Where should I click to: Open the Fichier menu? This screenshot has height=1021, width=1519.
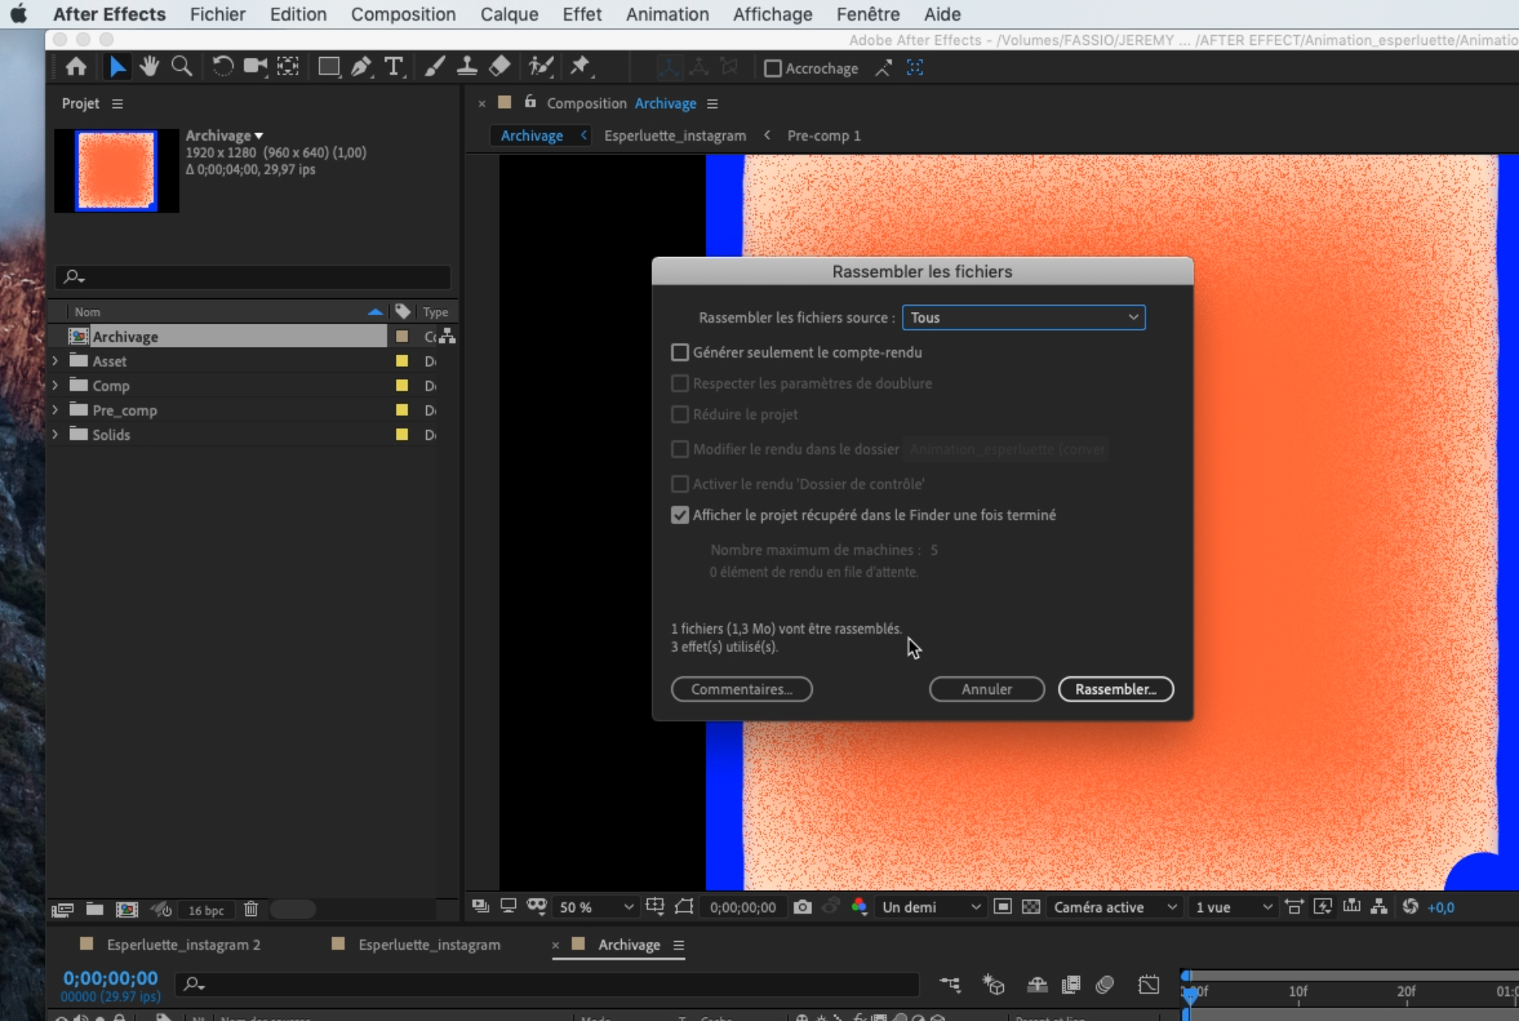tap(218, 14)
